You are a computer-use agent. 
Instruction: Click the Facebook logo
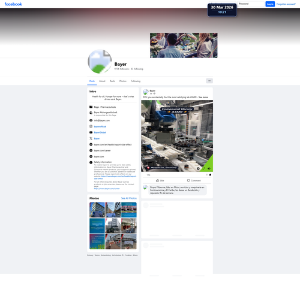[x=13, y=4]
